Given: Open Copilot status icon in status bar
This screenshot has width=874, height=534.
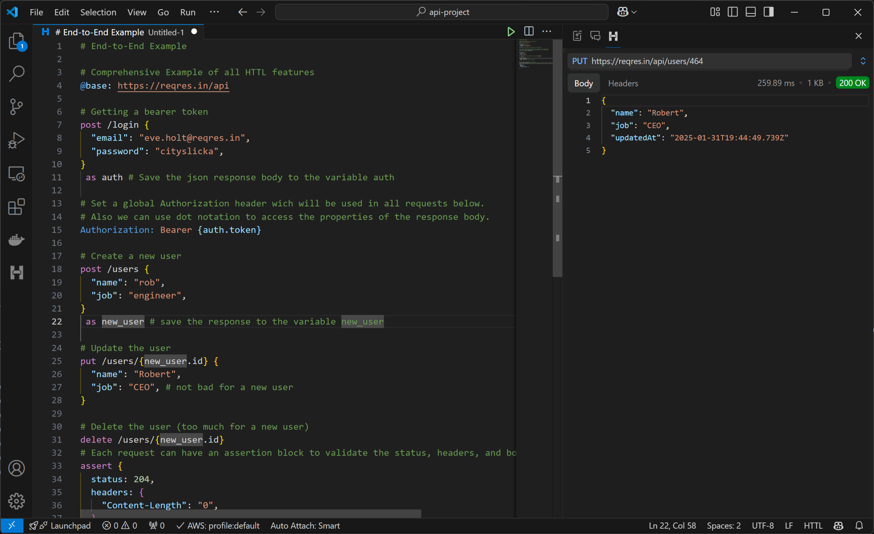Looking at the screenshot, I should tap(839, 526).
